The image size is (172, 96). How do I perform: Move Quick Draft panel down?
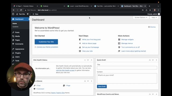pos(153,60)
